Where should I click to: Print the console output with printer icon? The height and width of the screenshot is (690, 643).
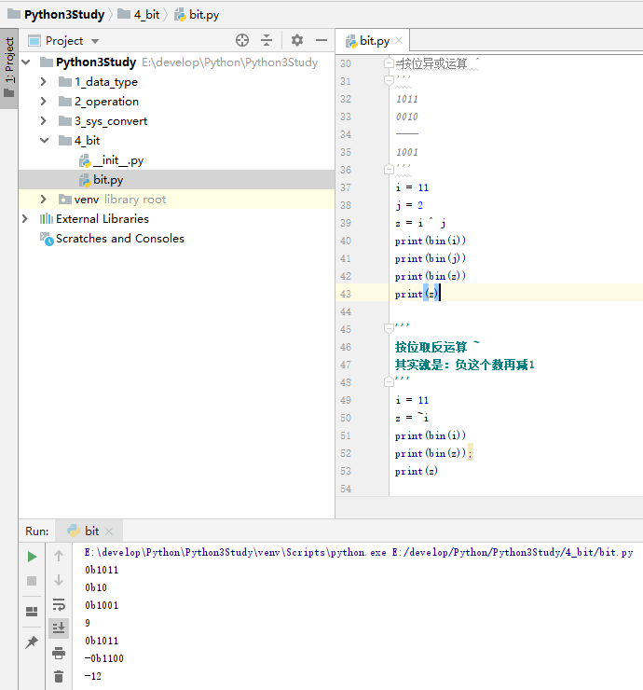click(59, 653)
